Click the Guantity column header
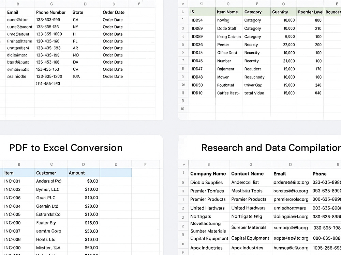 [284, 12]
